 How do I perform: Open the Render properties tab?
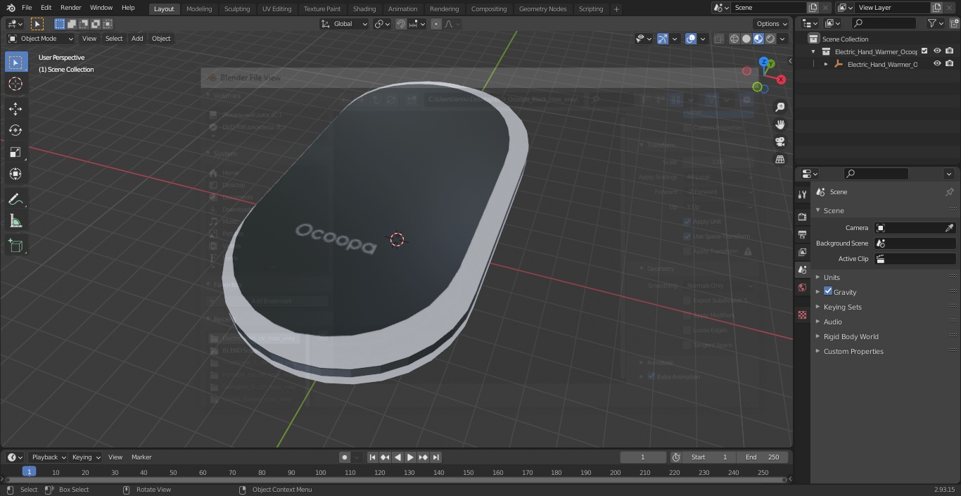point(802,217)
